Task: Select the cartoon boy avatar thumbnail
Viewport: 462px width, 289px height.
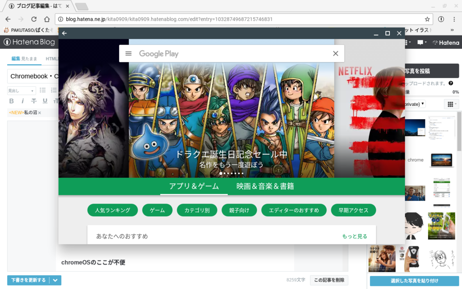Action: point(414,226)
